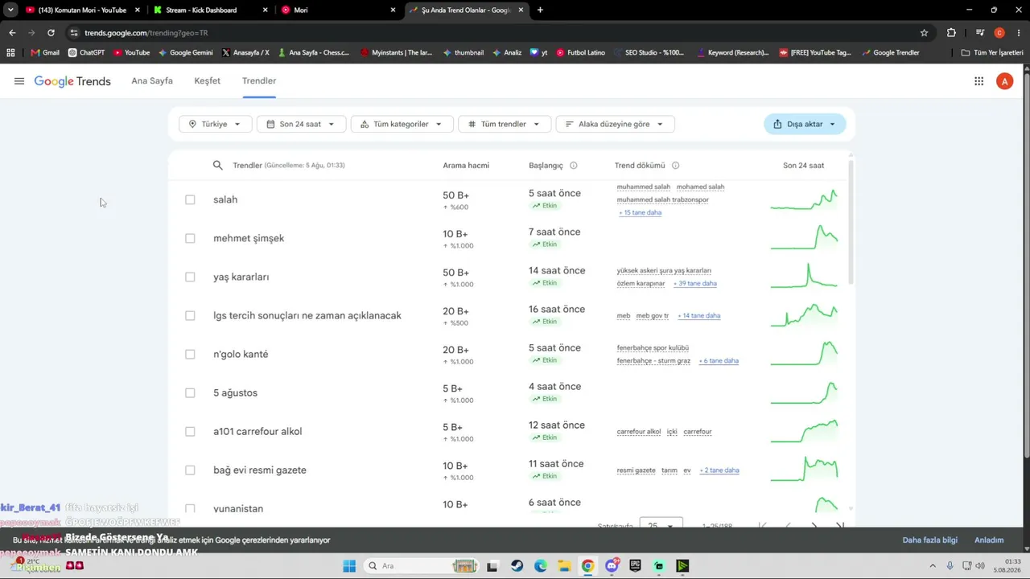Screen dimensions: 1030x579
Task: Switch to the Keşfet tab
Action: (207, 81)
